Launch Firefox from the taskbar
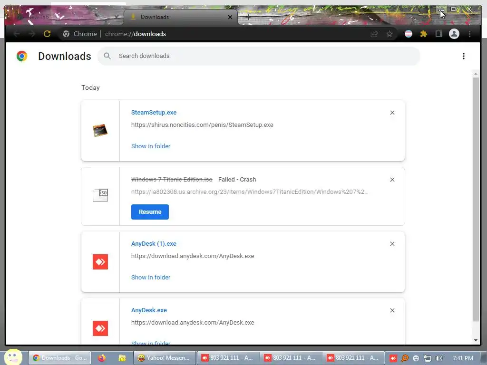The image size is (487, 365). [x=102, y=358]
